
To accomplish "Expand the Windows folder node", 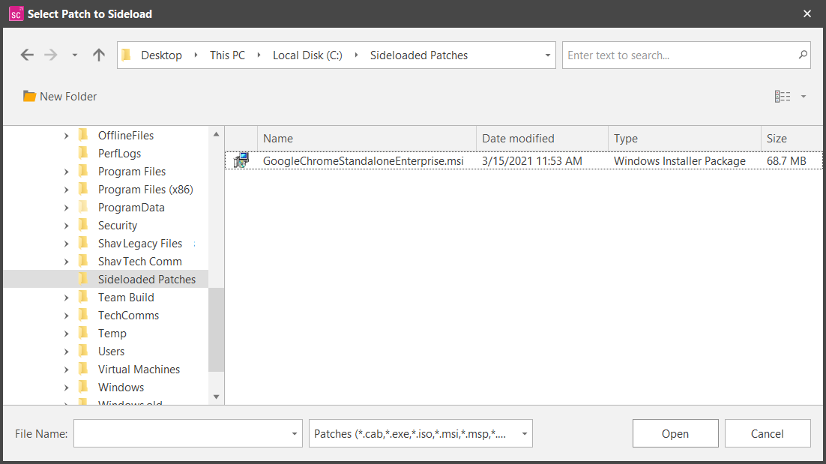I will click(x=67, y=387).
